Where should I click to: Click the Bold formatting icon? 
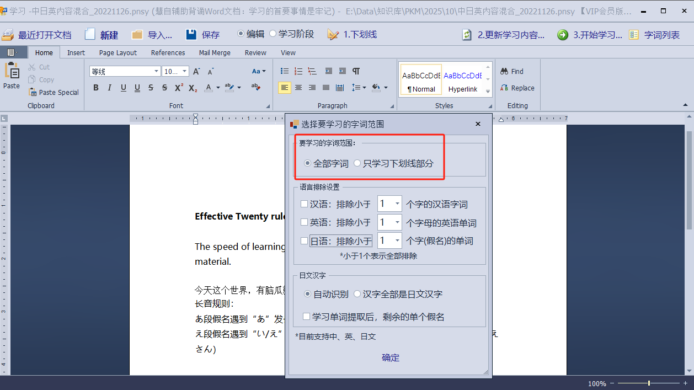[96, 88]
